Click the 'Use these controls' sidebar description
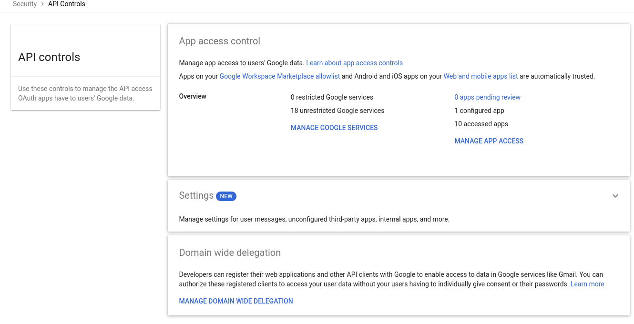 (x=85, y=93)
